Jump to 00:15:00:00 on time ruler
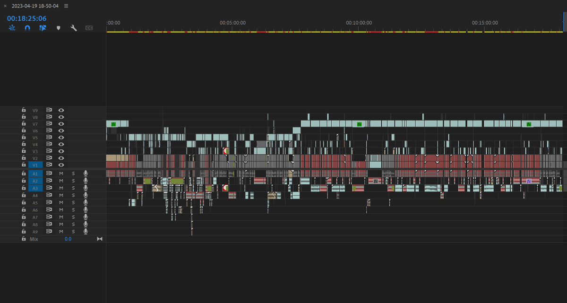567x303 pixels. [x=485, y=23]
